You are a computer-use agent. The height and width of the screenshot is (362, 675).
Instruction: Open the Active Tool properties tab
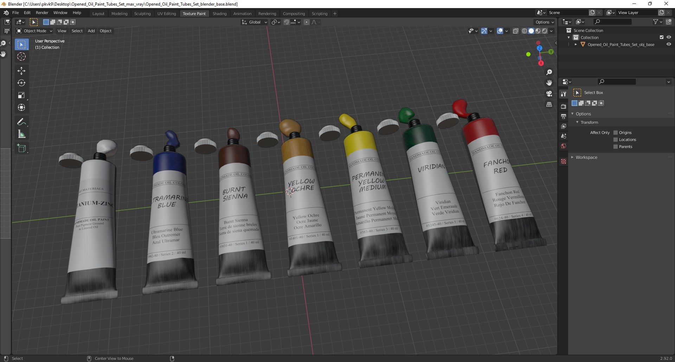tap(564, 94)
